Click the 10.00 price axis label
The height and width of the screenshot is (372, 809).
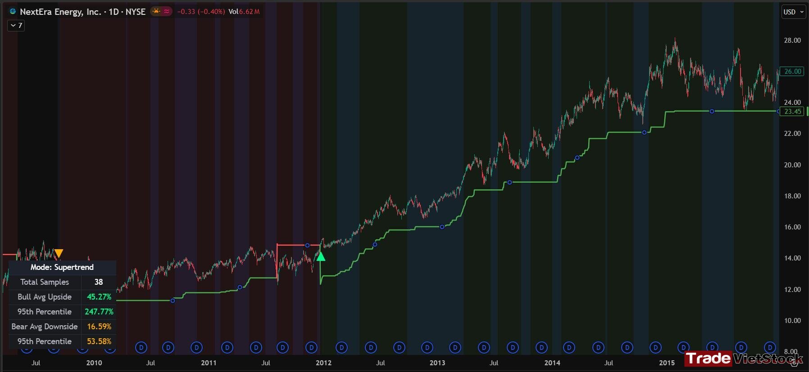[792, 321]
